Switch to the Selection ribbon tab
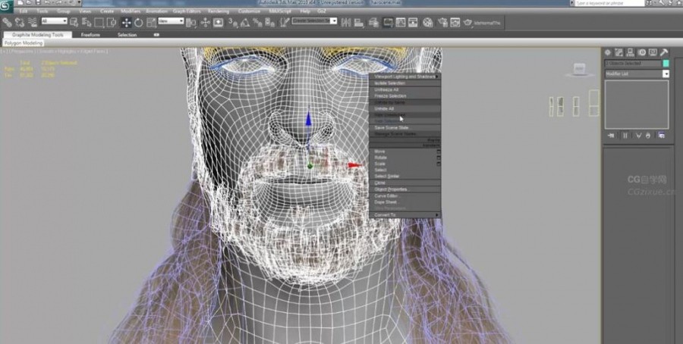Viewport: 683px width, 344px height. (127, 35)
